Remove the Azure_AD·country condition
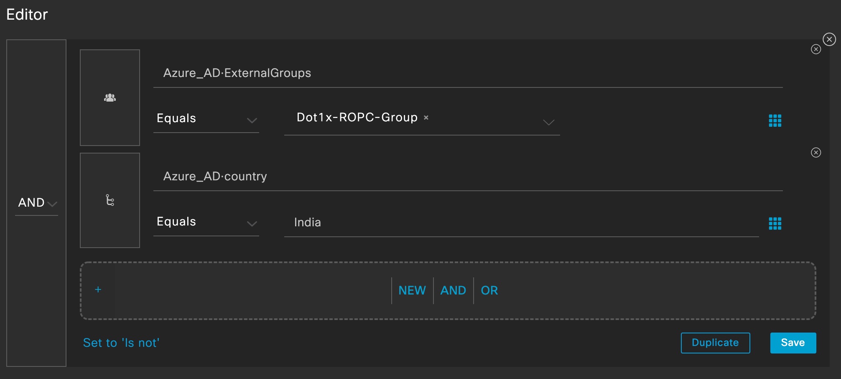Image resolution: width=841 pixels, height=379 pixels. 816,153
